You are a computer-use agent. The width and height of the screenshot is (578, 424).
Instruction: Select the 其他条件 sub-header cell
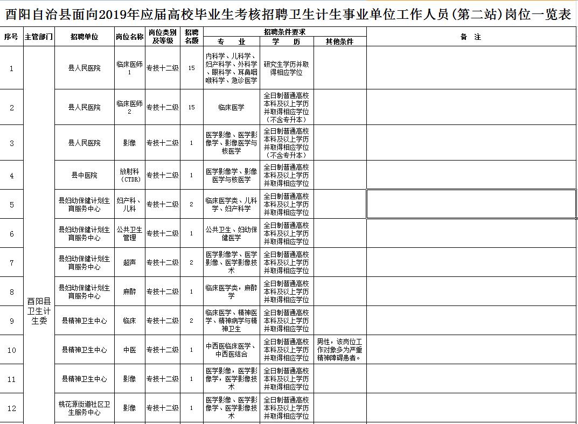tap(339, 41)
